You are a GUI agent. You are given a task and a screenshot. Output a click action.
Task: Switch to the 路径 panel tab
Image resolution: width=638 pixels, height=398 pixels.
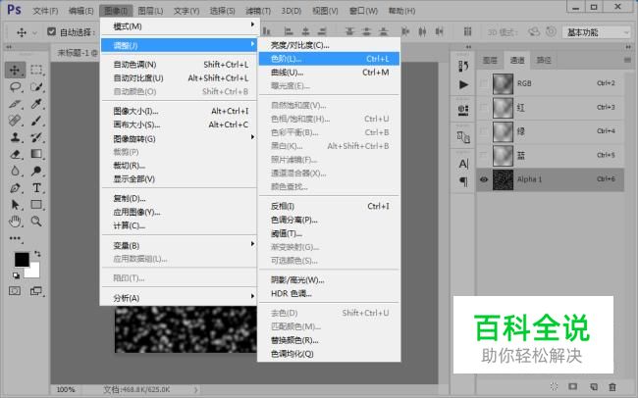coord(543,59)
